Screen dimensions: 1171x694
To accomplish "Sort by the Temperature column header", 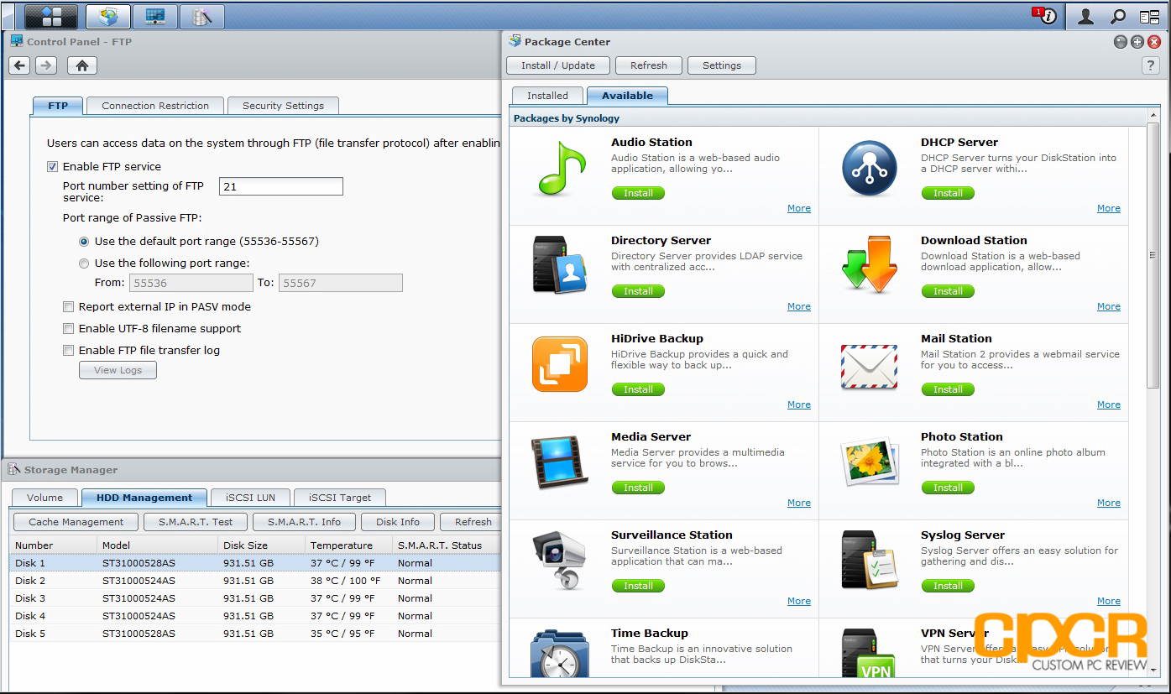I will click(x=347, y=545).
